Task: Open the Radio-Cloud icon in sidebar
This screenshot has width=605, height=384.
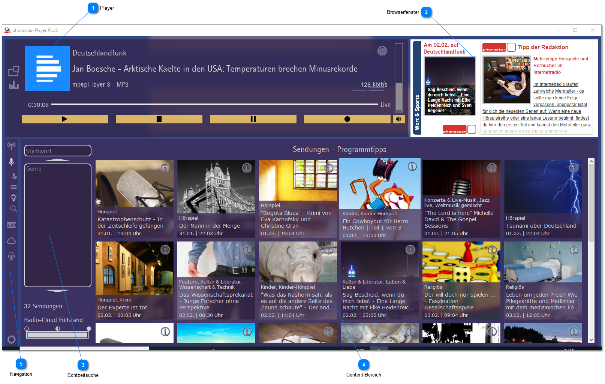Action: [x=12, y=241]
